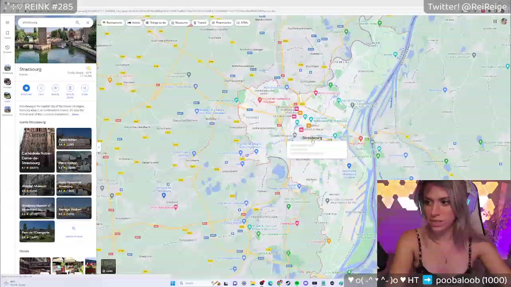Open the weather widget on taskbar
This screenshot has height=287, width=511.
pyautogui.click(x=15, y=283)
